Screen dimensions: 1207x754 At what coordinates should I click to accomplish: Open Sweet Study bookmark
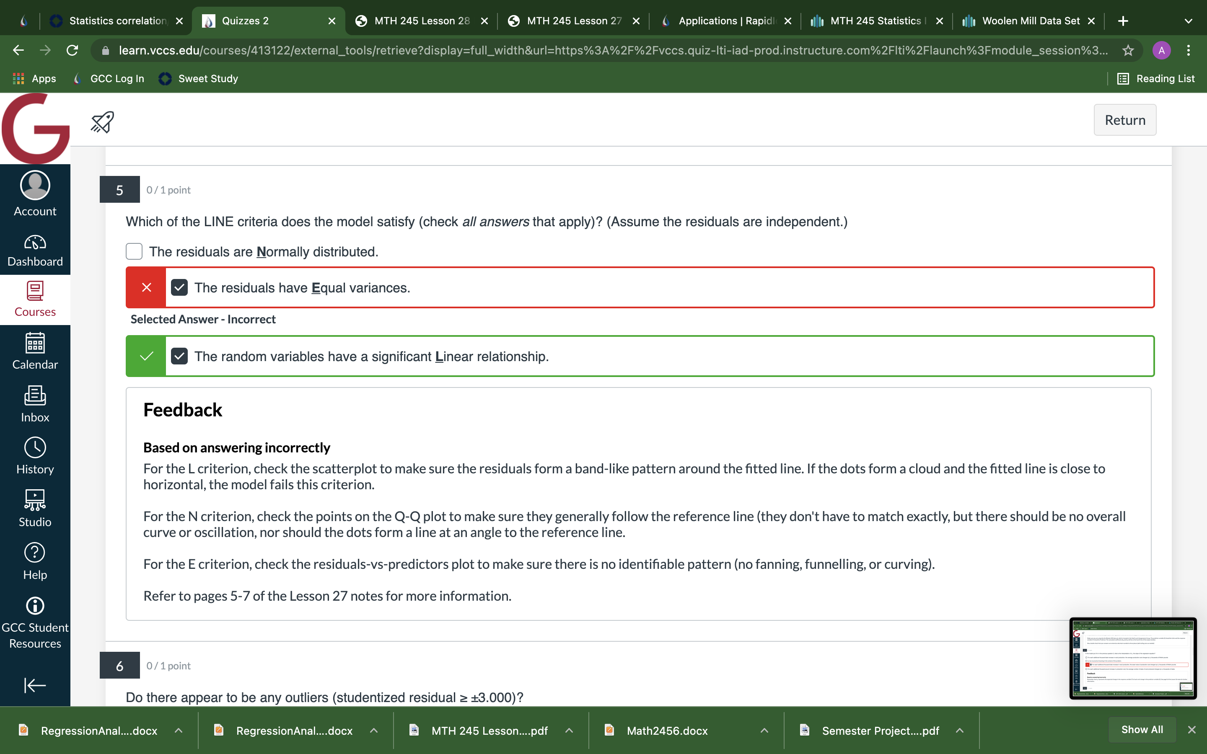tap(199, 78)
